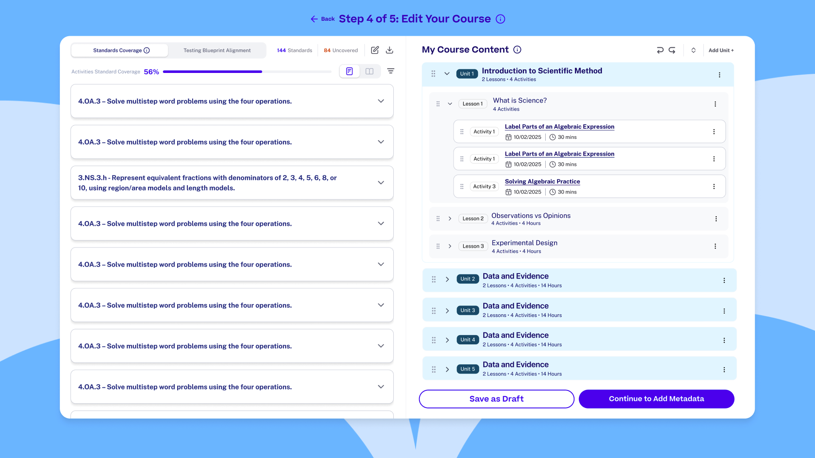
Task: Open Solving Algebraic Practice activity link
Action: 542,182
